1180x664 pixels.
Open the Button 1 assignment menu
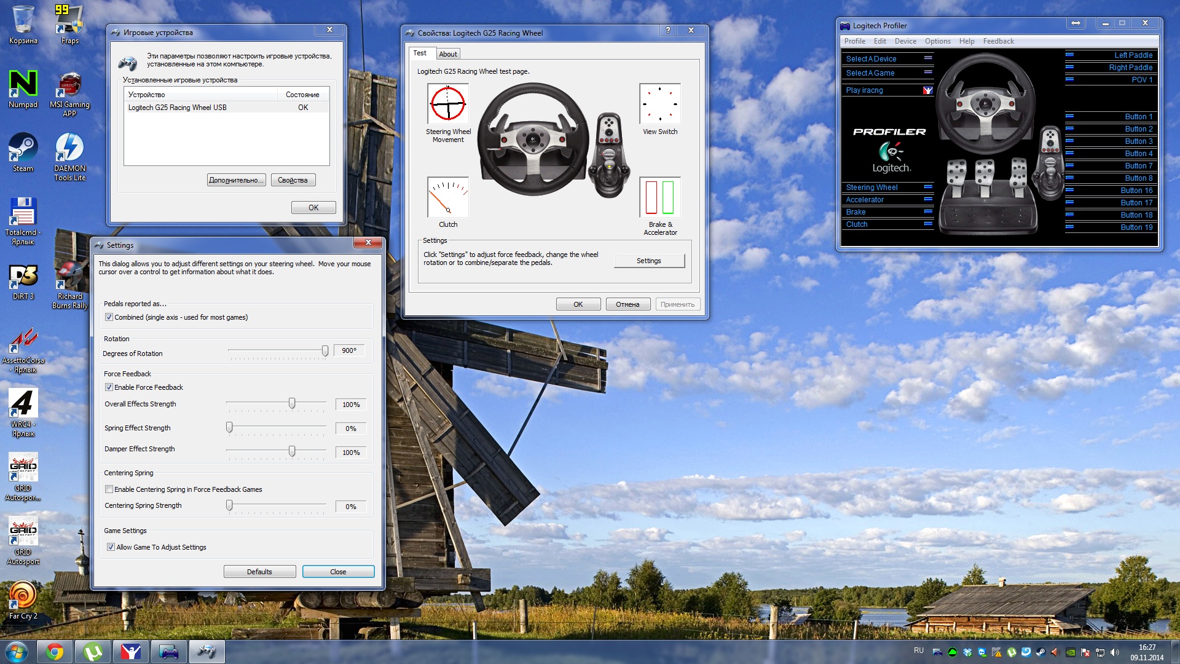coord(1110,117)
